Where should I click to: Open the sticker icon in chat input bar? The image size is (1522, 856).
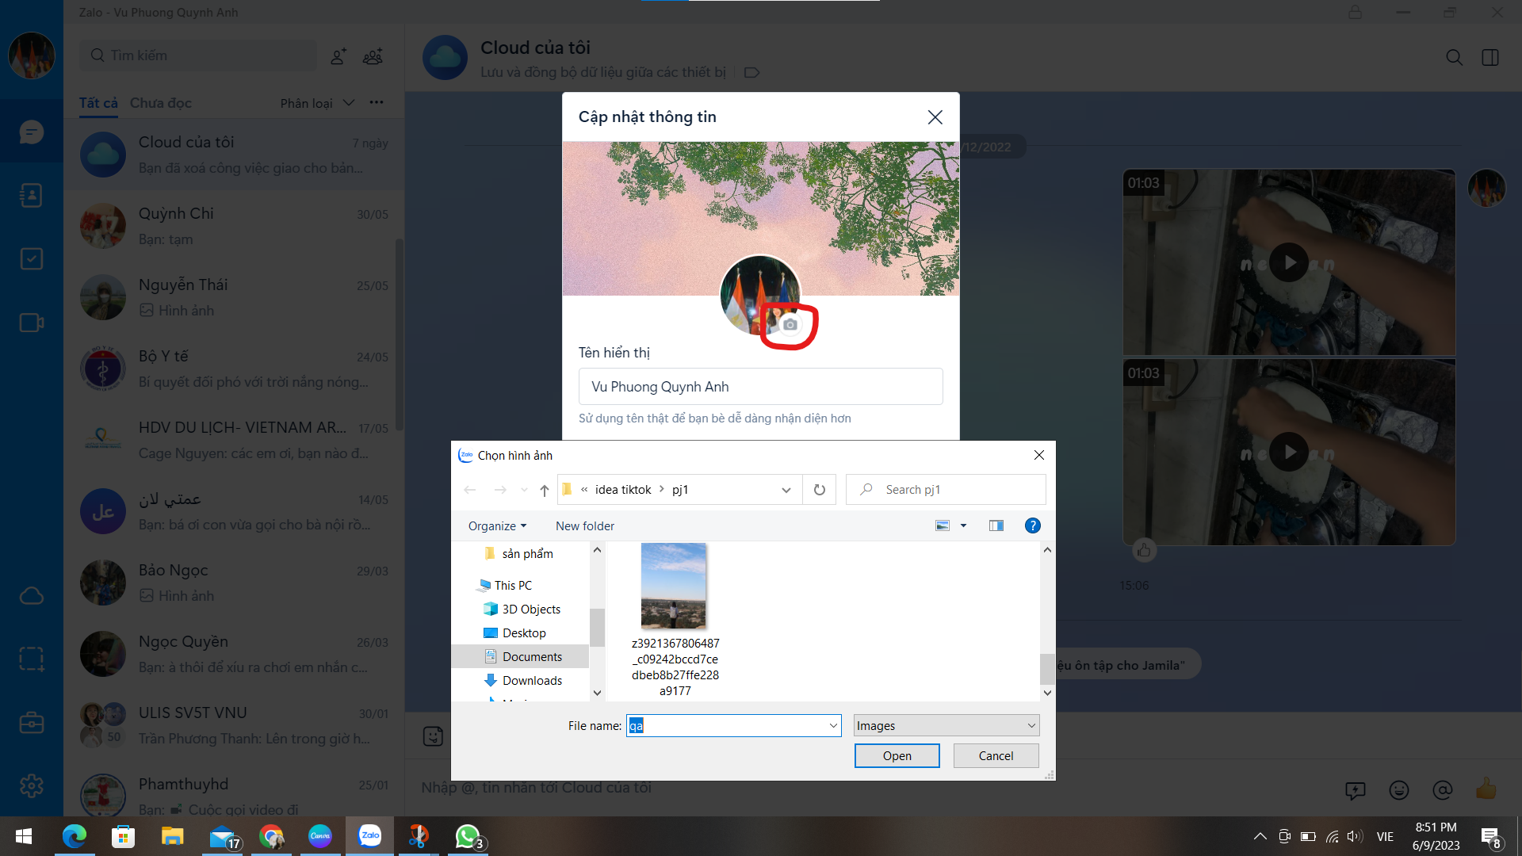click(433, 736)
